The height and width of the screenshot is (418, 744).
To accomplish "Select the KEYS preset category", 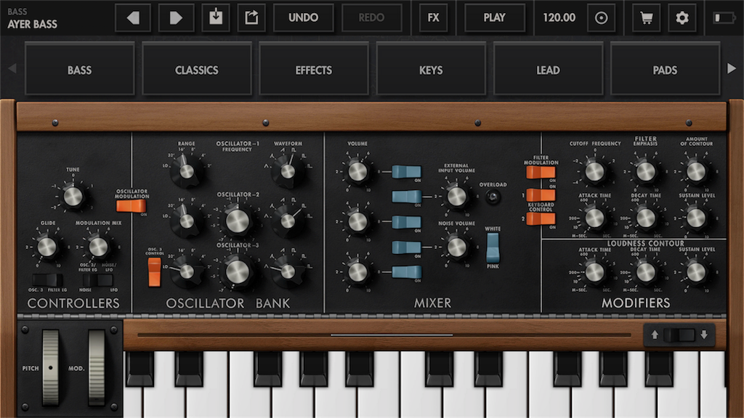I will pos(431,70).
